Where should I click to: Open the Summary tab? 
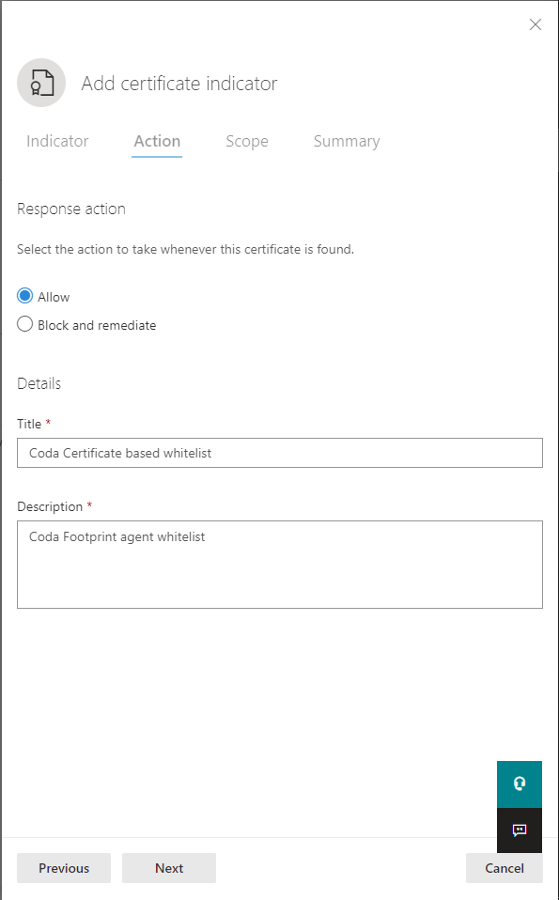click(347, 141)
